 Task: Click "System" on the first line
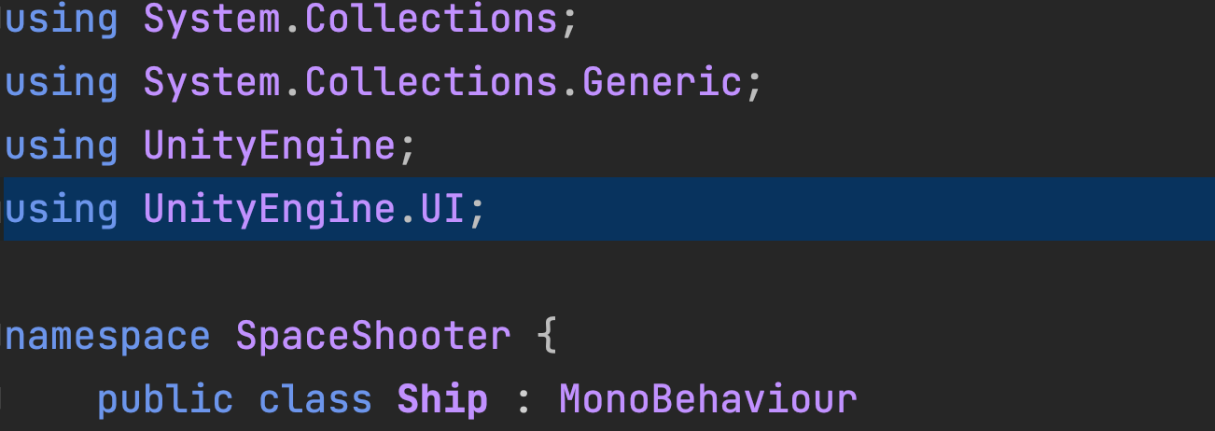[212, 20]
